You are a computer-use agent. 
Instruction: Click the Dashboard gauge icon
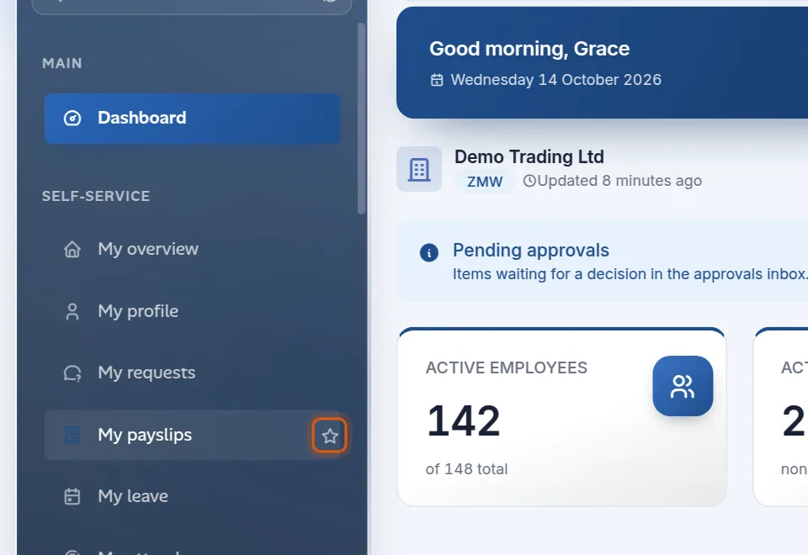72,118
